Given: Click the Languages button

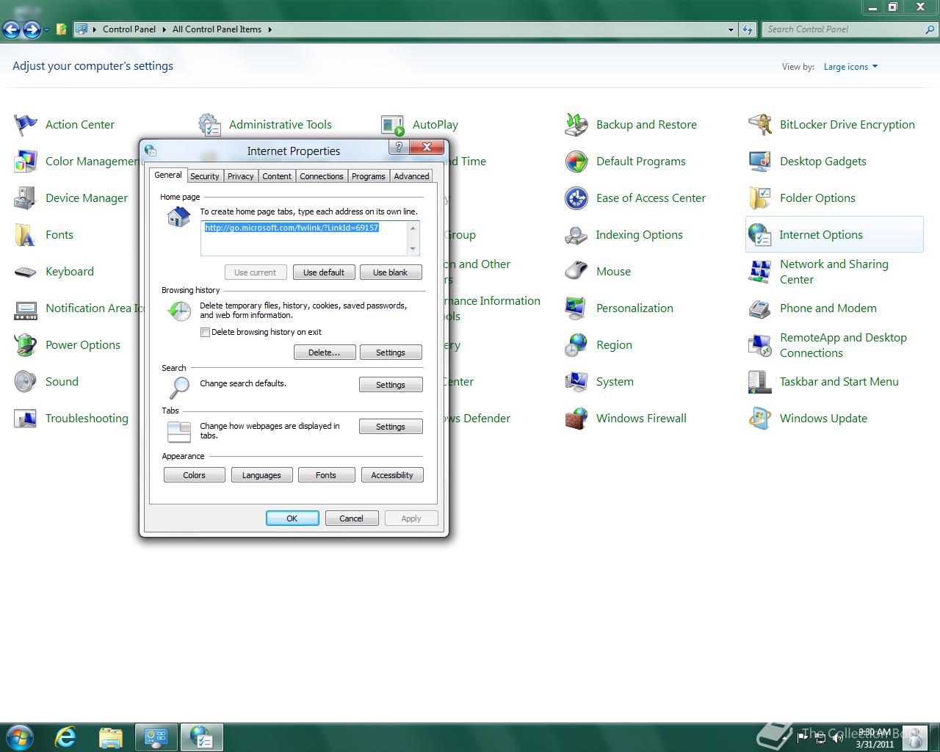Looking at the screenshot, I should pos(261,475).
